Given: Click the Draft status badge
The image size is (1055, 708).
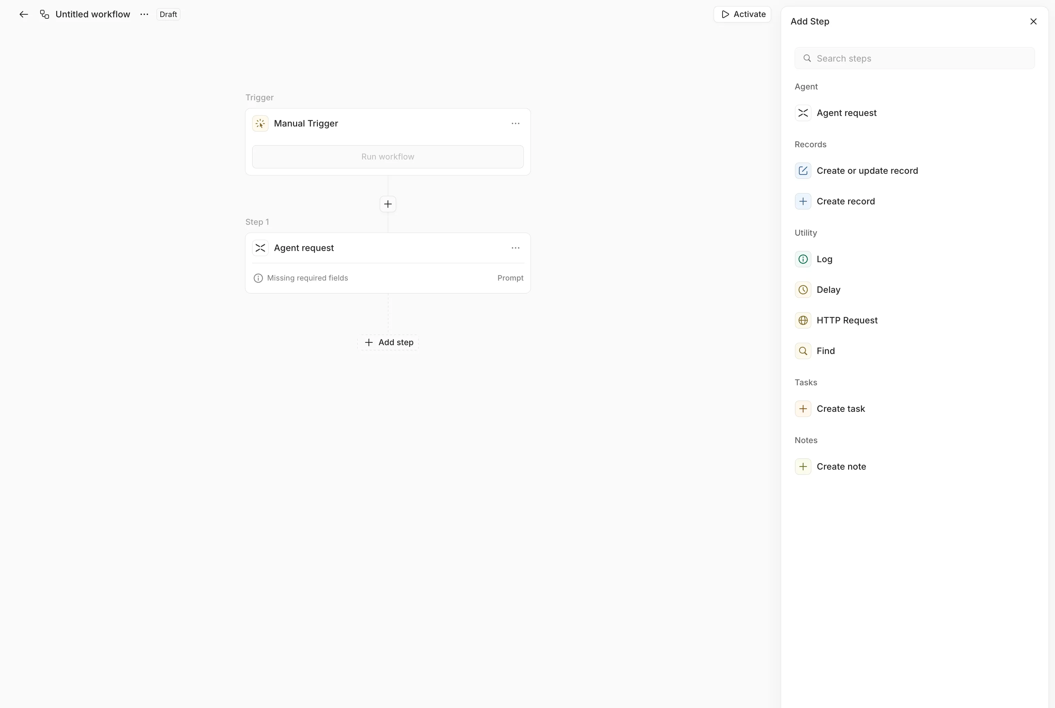Looking at the screenshot, I should [x=168, y=14].
